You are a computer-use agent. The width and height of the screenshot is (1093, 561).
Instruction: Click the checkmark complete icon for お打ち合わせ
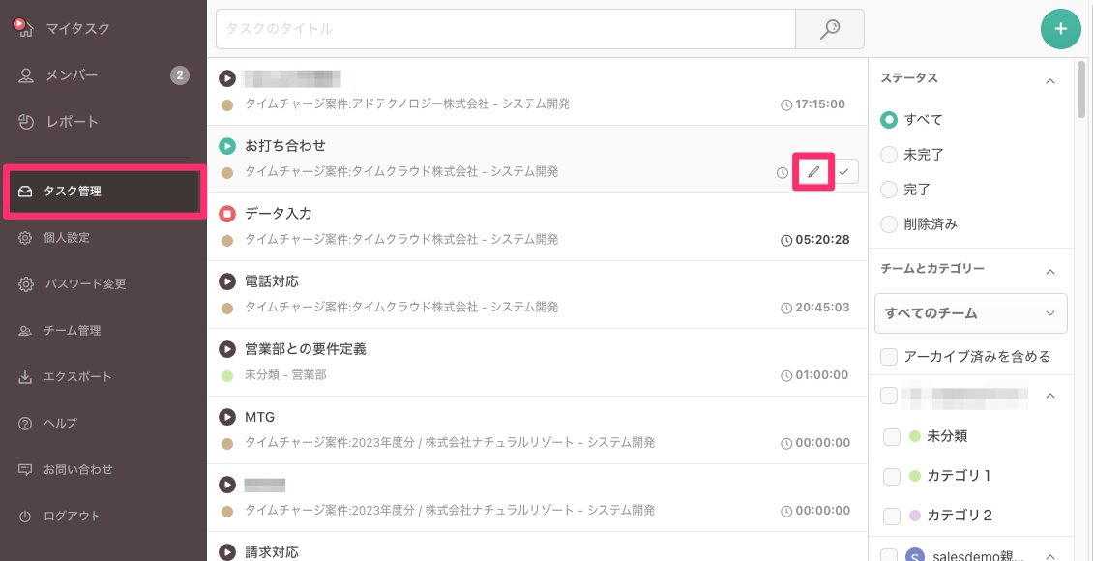[844, 172]
